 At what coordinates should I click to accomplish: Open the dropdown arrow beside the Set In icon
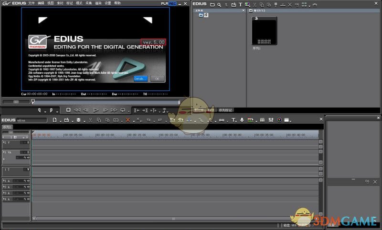point(45,112)
